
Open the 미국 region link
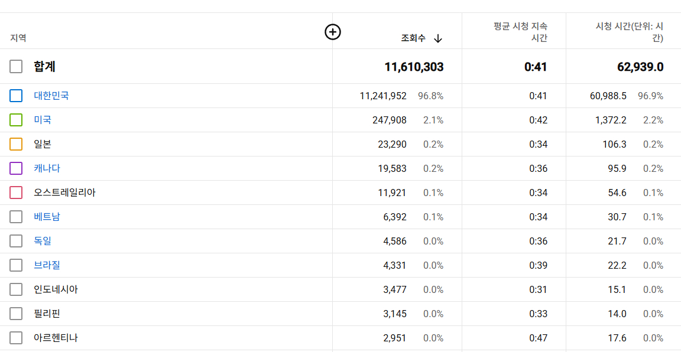tap(43, 120)
